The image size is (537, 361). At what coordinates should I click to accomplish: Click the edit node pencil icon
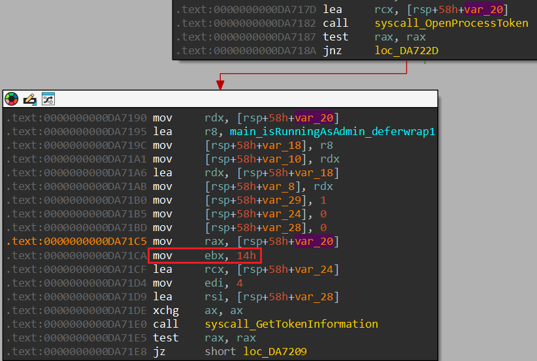(x=30, y=99)
